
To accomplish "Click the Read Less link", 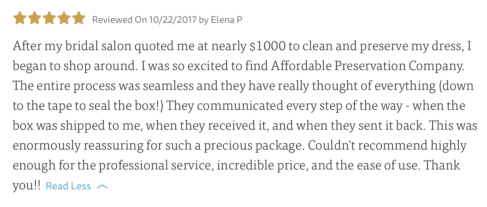I will point(68,186).
